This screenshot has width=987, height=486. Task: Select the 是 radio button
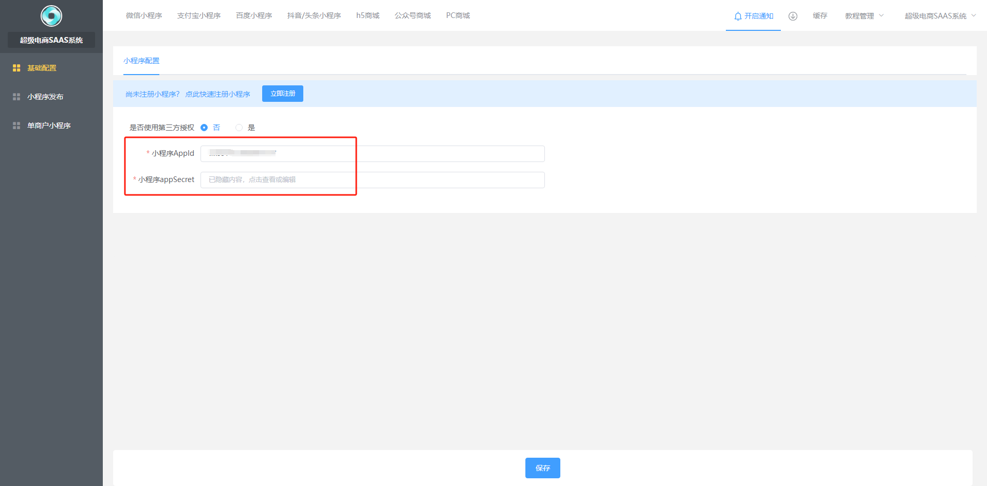coord(239,128)
